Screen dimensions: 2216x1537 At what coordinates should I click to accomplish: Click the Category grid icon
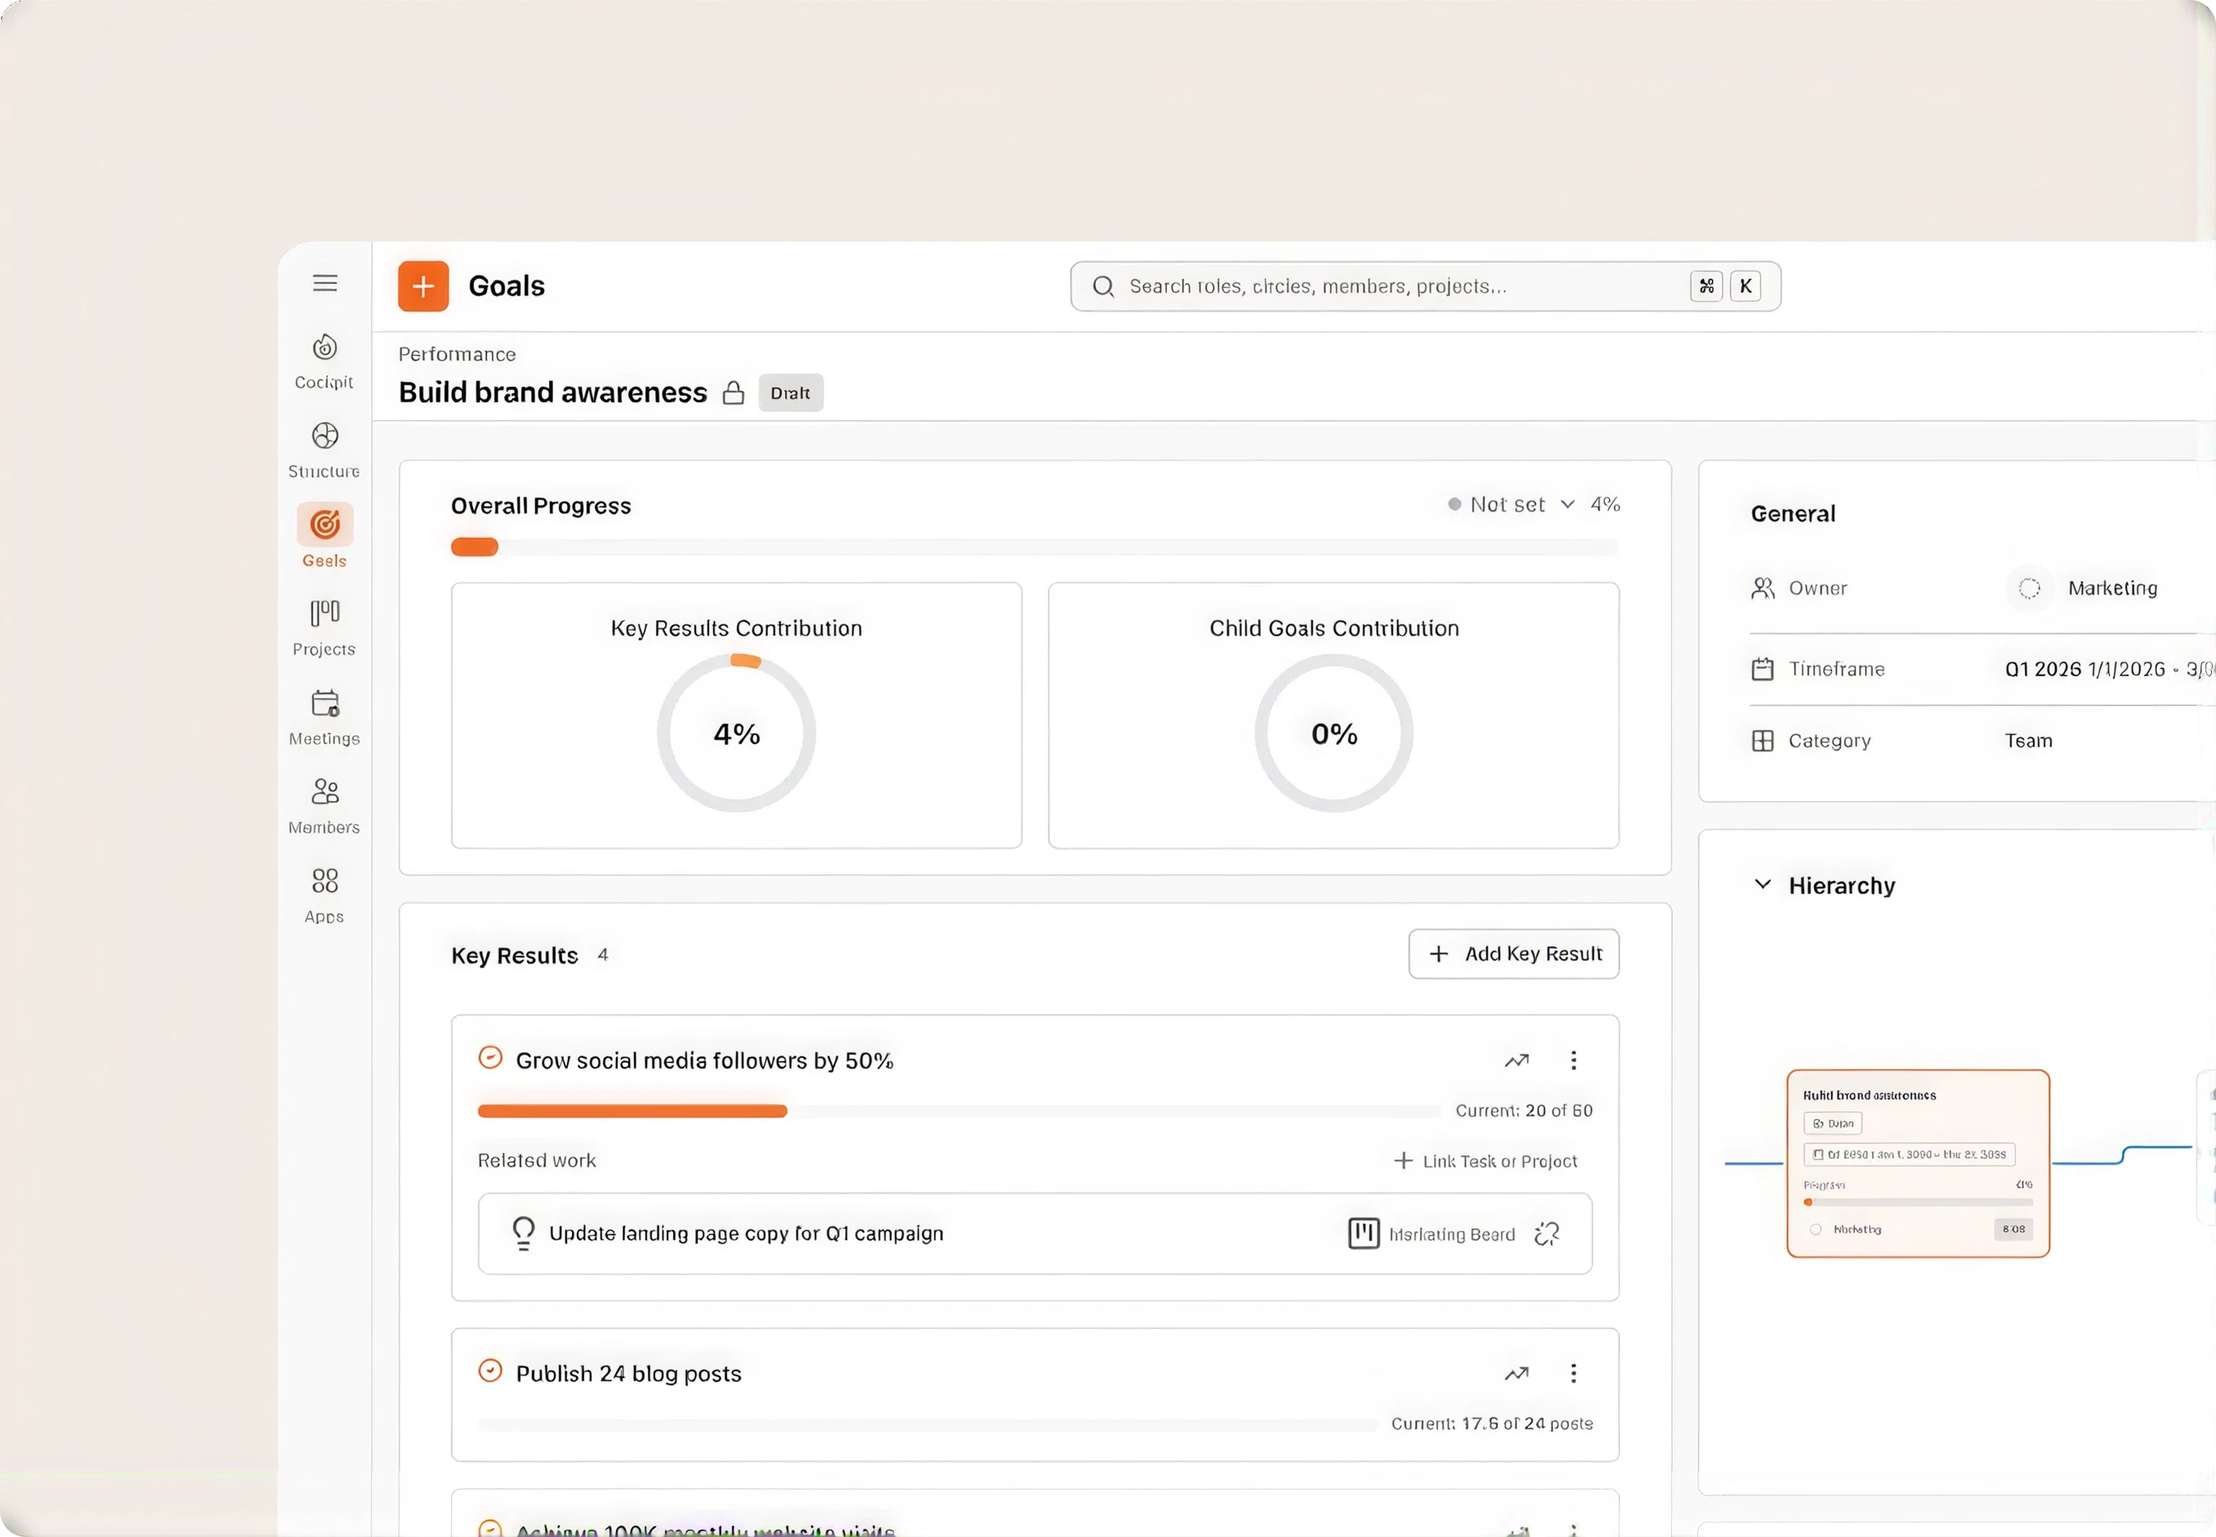1762,741
